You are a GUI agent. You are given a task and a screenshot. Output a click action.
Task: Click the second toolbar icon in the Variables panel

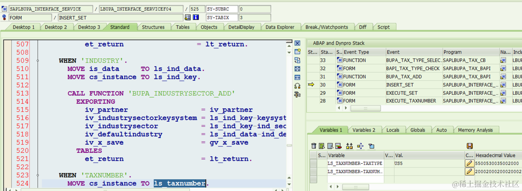[322, 146]
